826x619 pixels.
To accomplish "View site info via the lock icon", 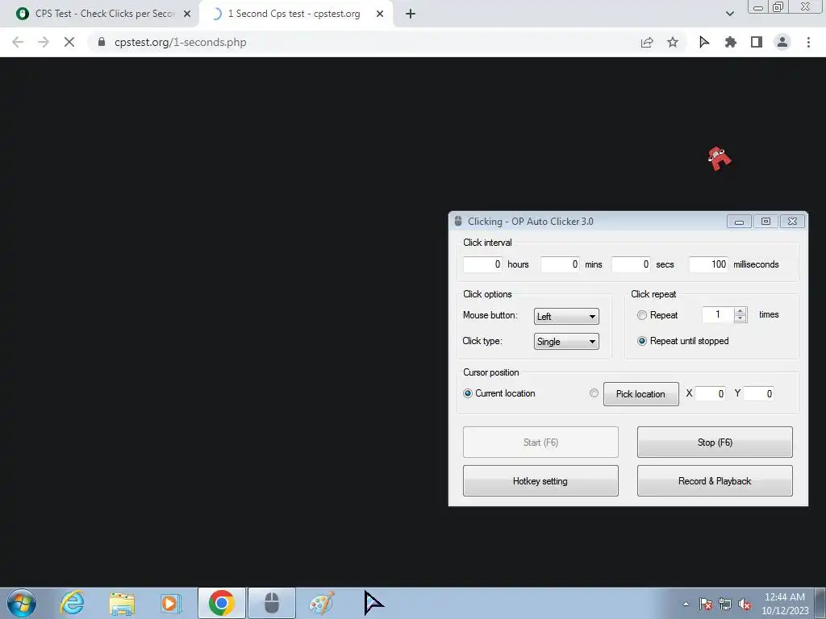I will (x=102, y=42).
